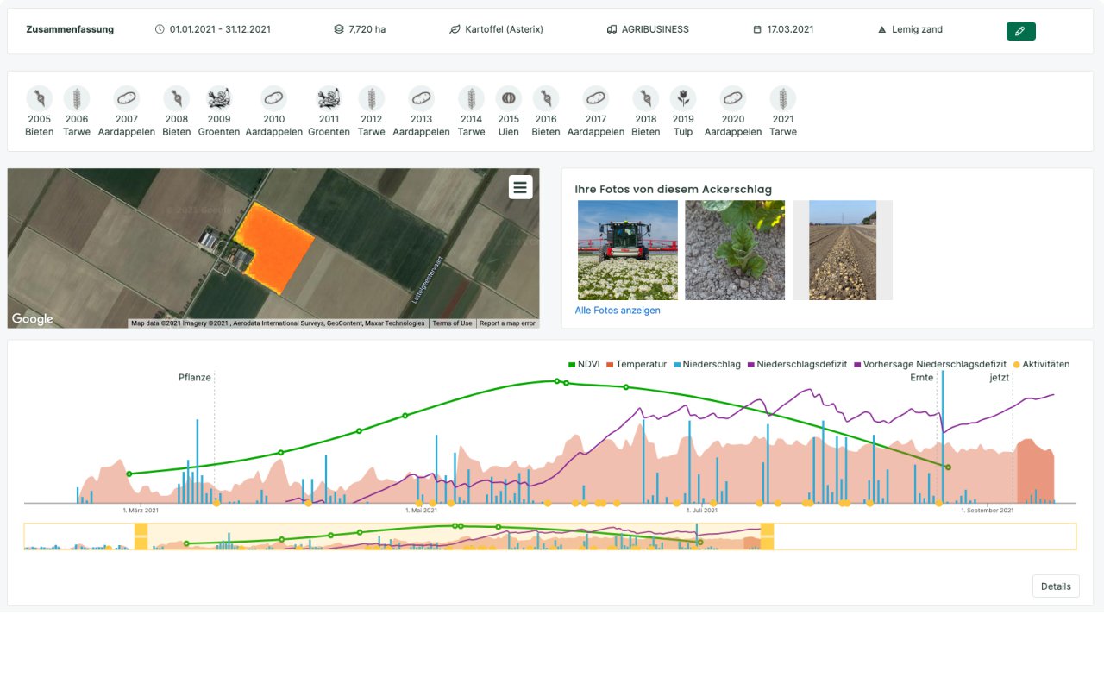Open the young plant seedling photo
The height and width of the screenshot is (690, 1104).
(x=735, y=250)
